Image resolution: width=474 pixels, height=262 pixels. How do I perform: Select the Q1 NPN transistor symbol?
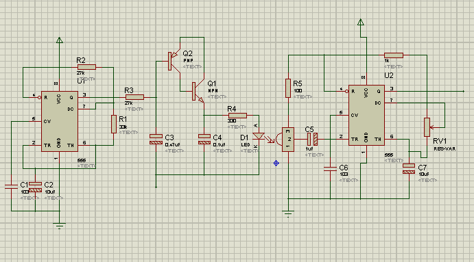[x=198, y=92]
